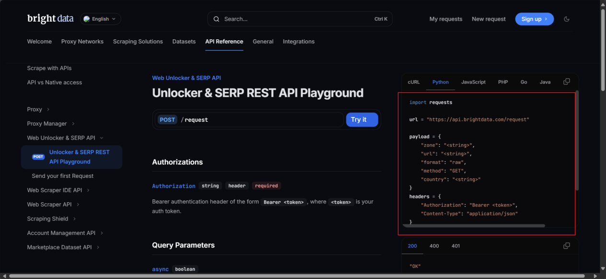Toggle dark mode moon icon
Viewport: 606px width, 279px height.
pos(567,19)
